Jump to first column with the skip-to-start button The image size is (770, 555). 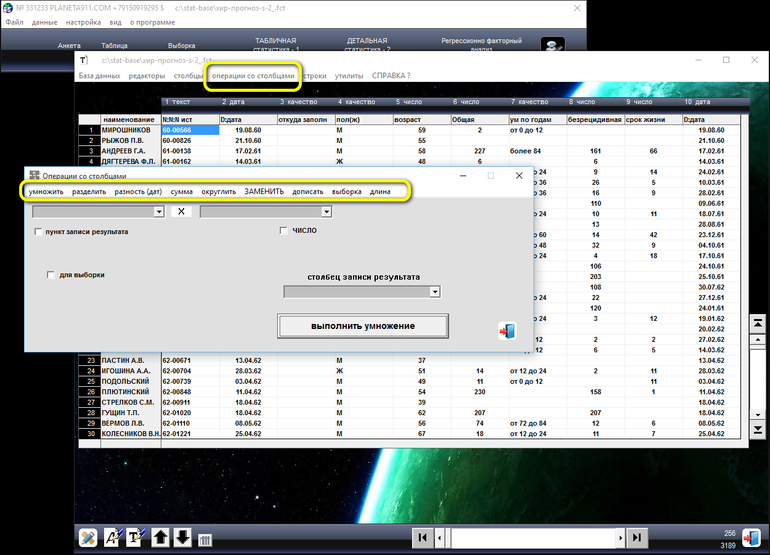pos(422,537)
